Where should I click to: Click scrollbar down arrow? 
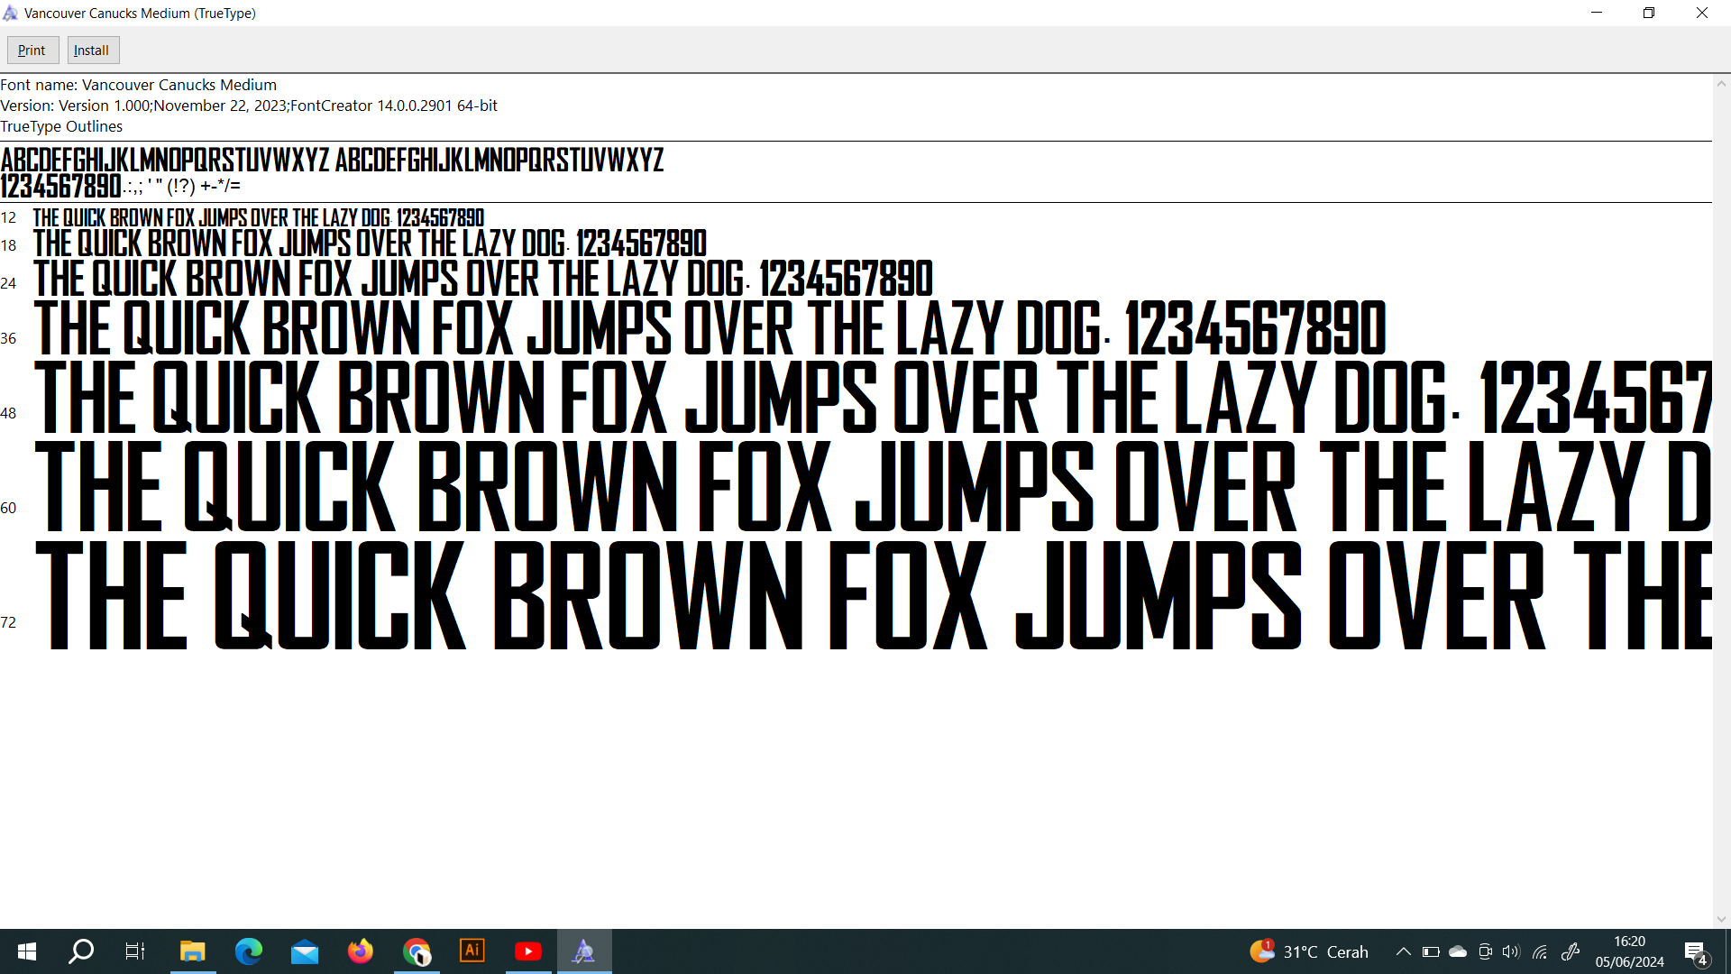[1721, 919]
